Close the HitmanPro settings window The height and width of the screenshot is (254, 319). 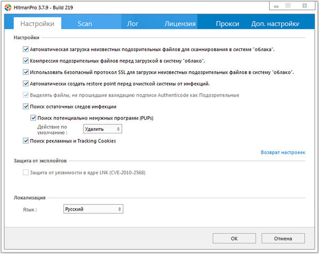click(x=305, y=6)
